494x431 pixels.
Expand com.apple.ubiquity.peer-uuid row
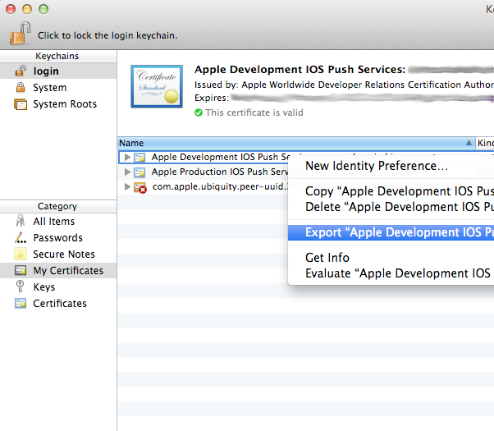(x=127, y=186)
